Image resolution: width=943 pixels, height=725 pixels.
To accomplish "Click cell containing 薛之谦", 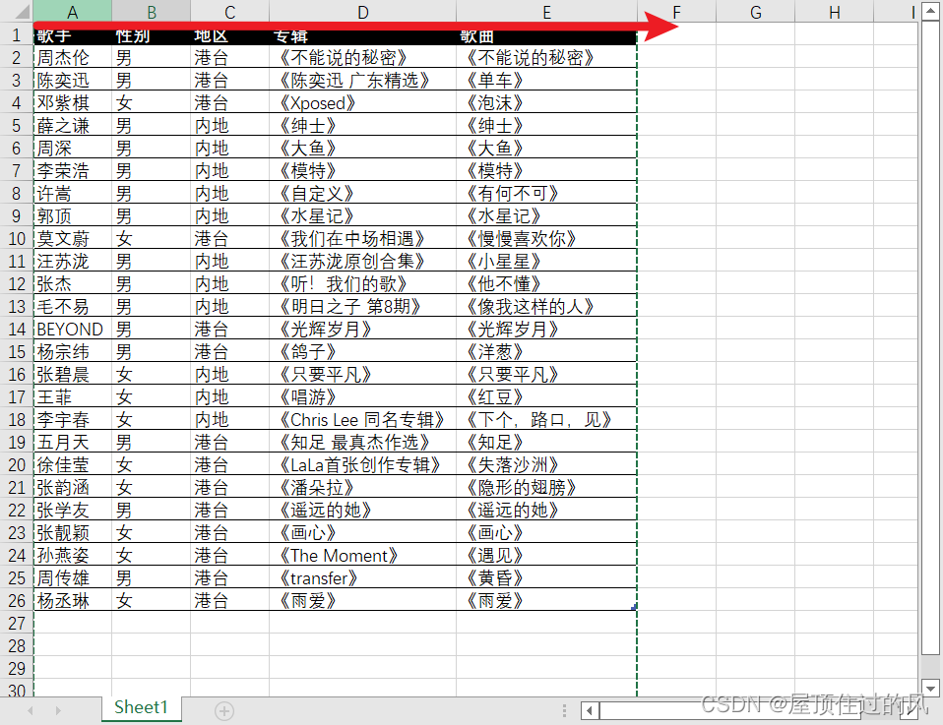I will pyautogui.click(x=73, y=126).
